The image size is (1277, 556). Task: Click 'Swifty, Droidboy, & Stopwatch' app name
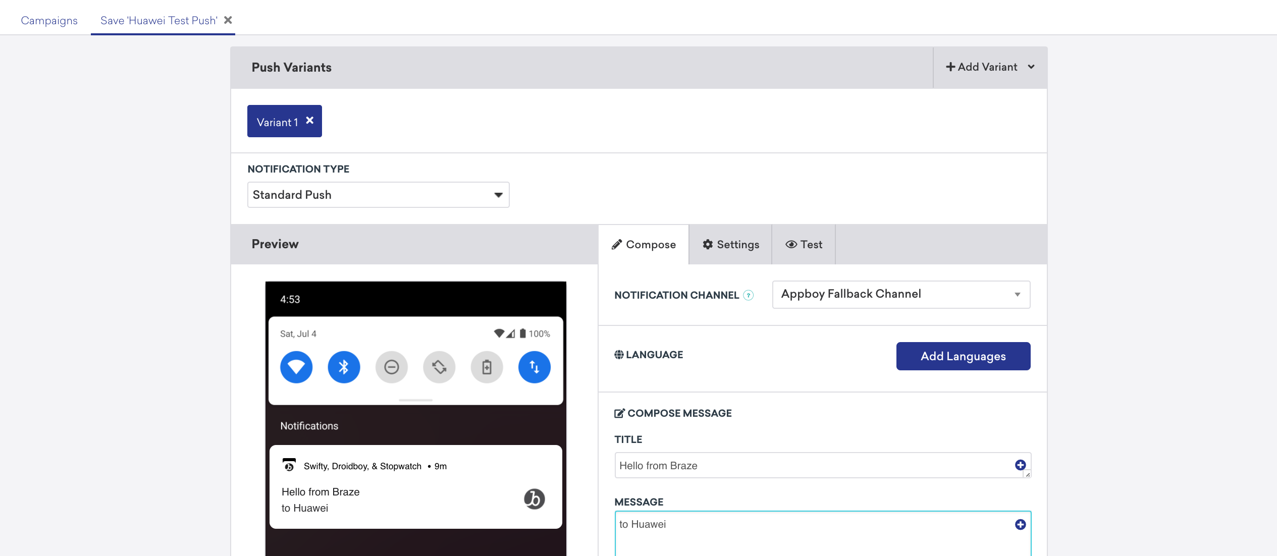click(x=362, y=466)
